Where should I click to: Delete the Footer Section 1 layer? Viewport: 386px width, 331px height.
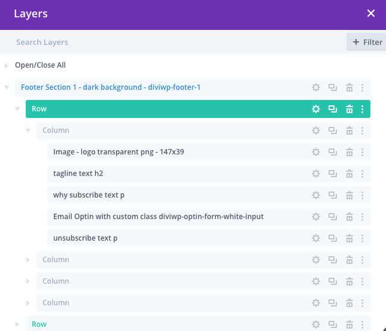pyautogui.click(x=349, y=87)
